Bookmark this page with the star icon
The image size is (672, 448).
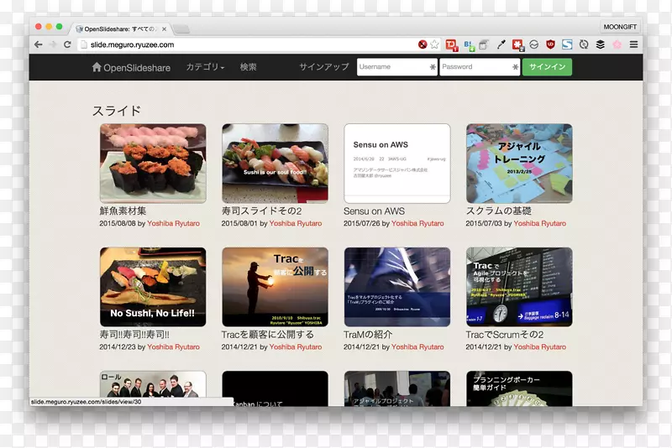click(x=434, y=44)
